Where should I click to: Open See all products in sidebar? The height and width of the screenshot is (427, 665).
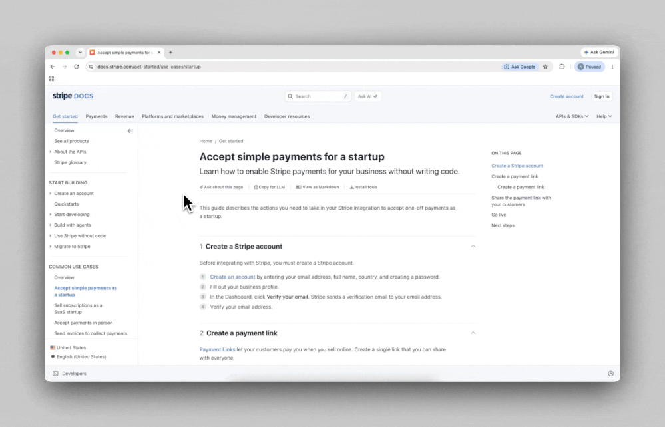71,141
